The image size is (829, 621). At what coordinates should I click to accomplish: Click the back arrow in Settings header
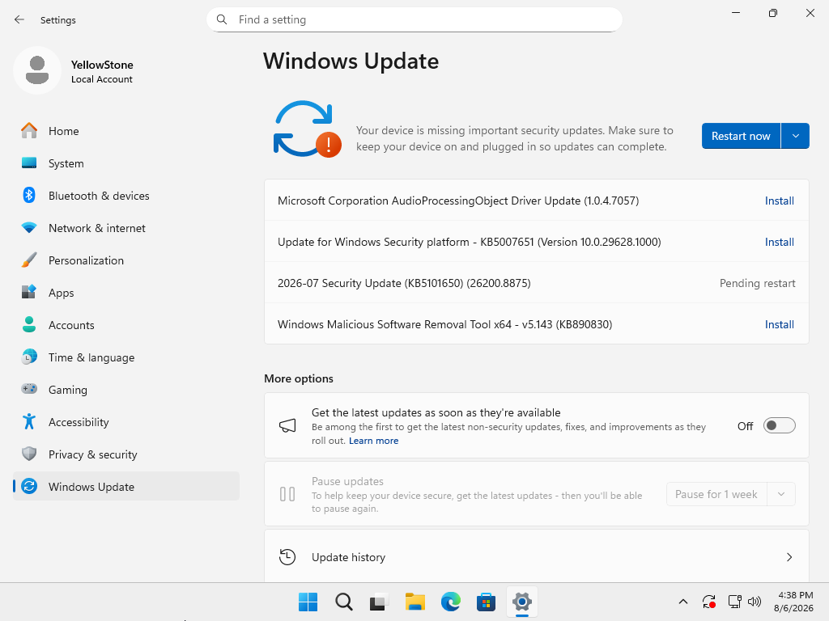click(19, 19)
